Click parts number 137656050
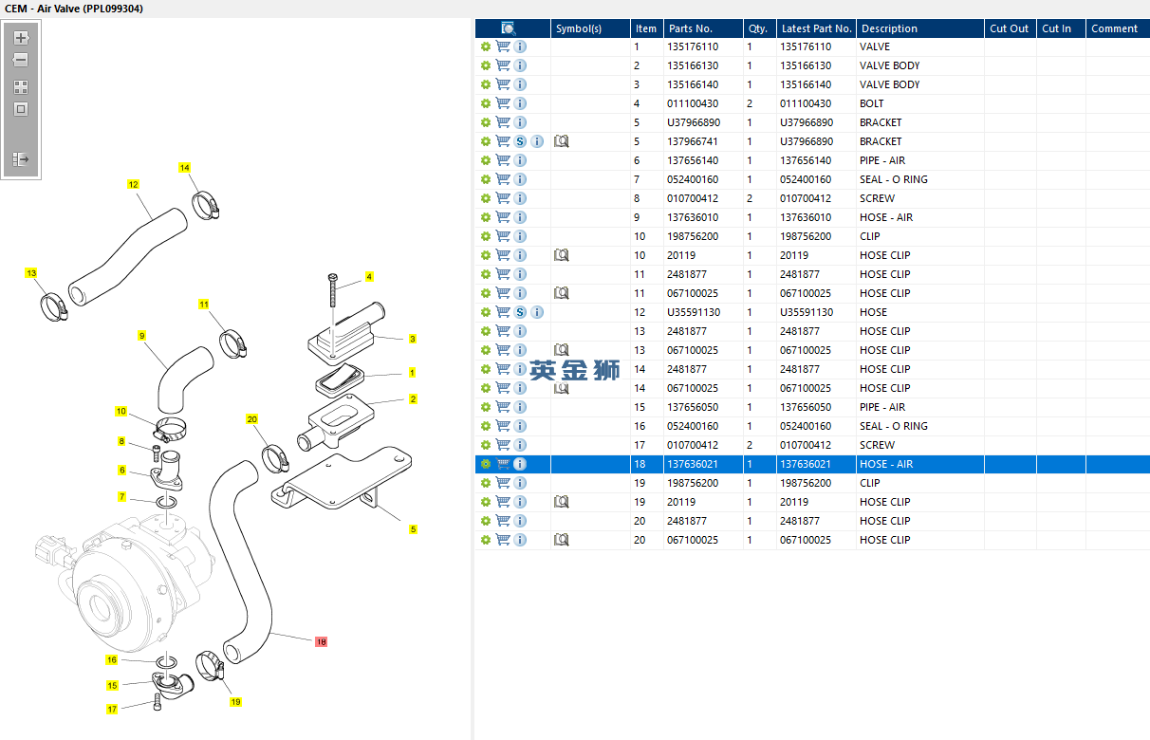This screenshot has width=1150, height=740. coord(693,407)
